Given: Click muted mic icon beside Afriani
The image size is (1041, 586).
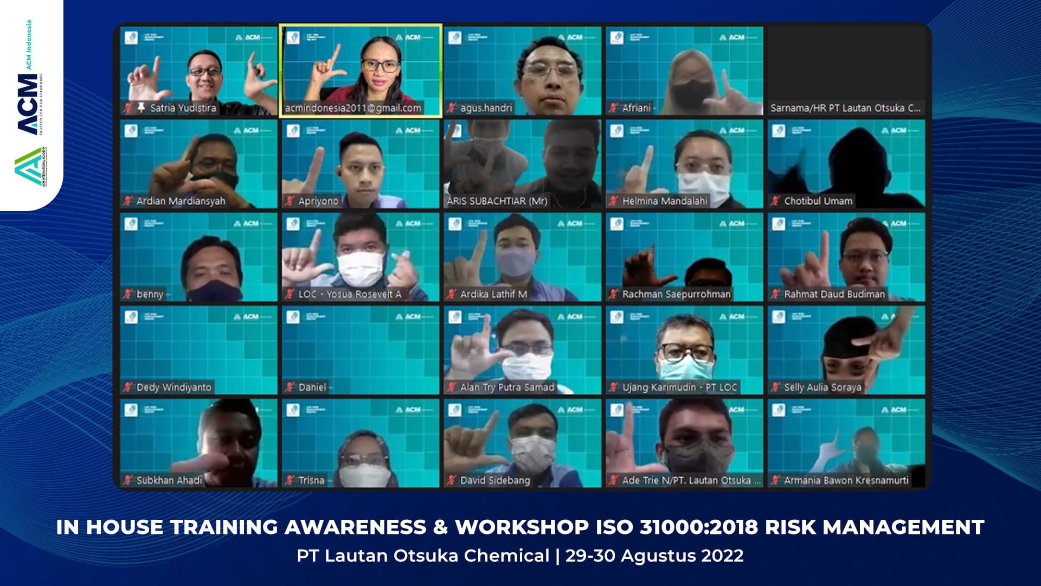Looking at the screenshot, I should coord(614,108).
